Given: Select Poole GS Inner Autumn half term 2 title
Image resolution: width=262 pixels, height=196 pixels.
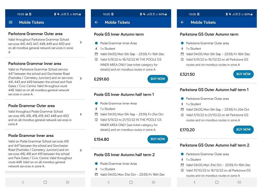Looking at the screenshot, I should pos(124,155).
